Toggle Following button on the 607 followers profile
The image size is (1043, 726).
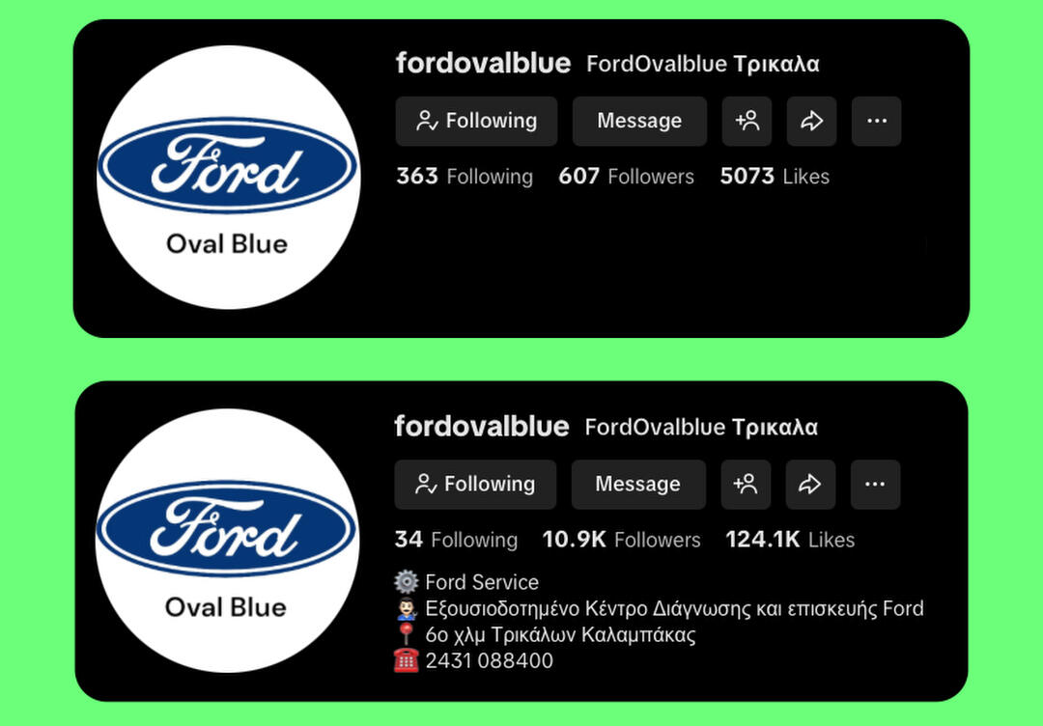coord(476,121)
